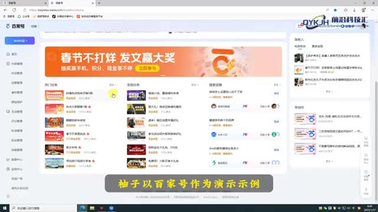This screenshot has height=212, width=378.
Task: Open 评论管理 in the sidebar
Action: [x=17, y=121]
